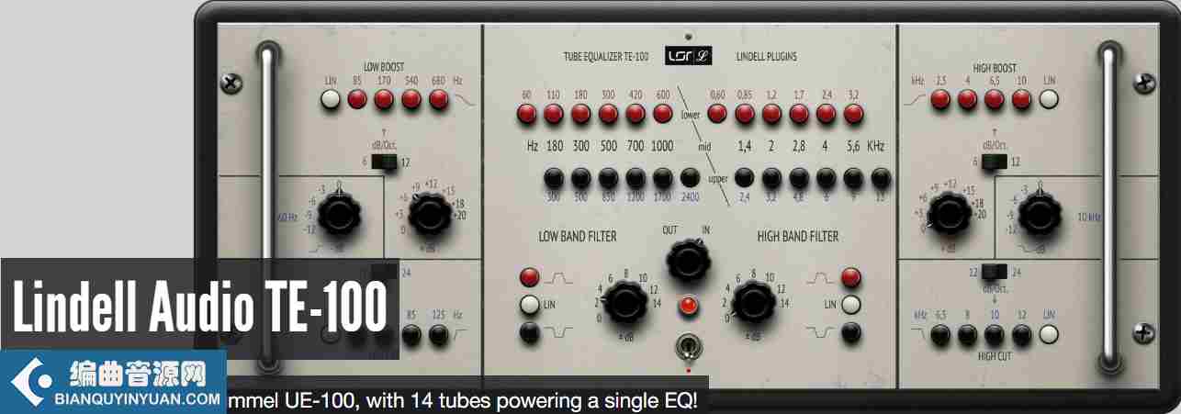The height and width of the screenshot is (414, 1181).
Task: Select the LIN button in High Boost
Action: pyautogui.click(x=1050, y=100)
